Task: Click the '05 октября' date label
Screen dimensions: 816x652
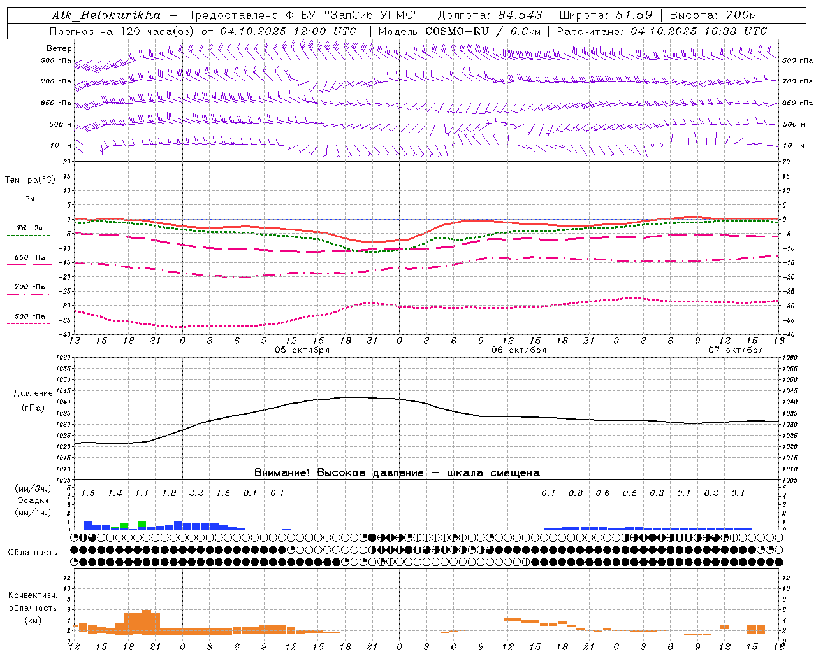Action: coord(302,350)
